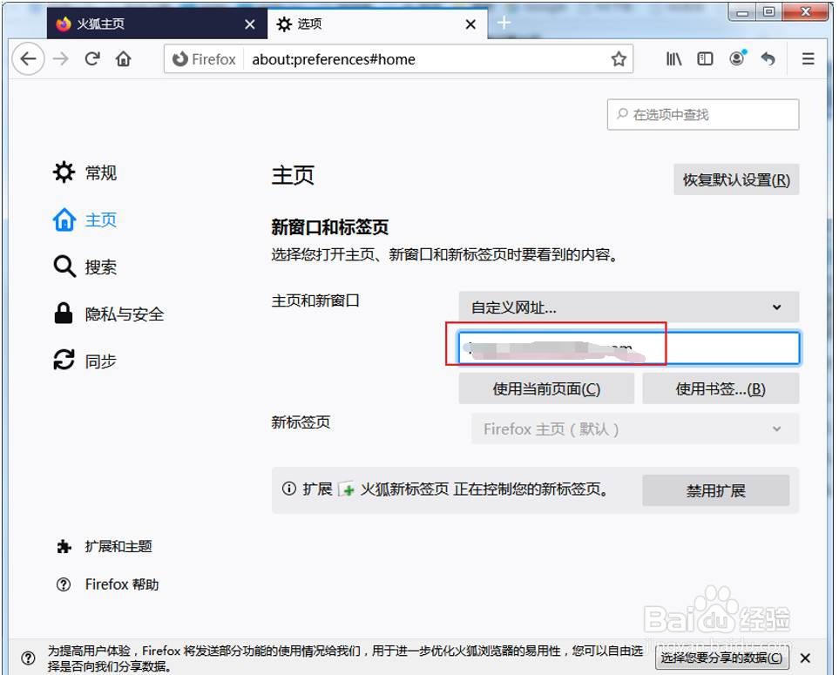Viewport: 839px width, 675px height.
Task: Reload the current page
Action: click(92, 59)
